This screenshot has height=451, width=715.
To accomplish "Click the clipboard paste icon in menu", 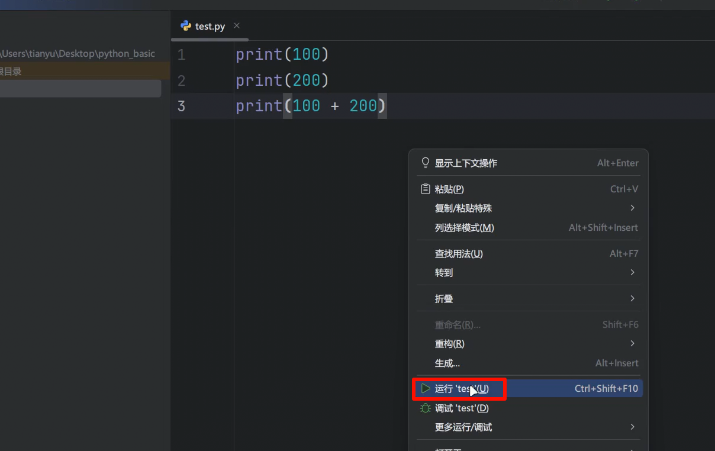I will [425, 189].
